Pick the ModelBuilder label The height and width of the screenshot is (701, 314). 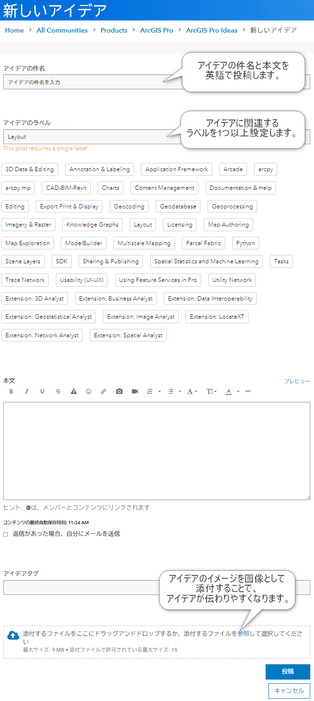click(84, 243)
